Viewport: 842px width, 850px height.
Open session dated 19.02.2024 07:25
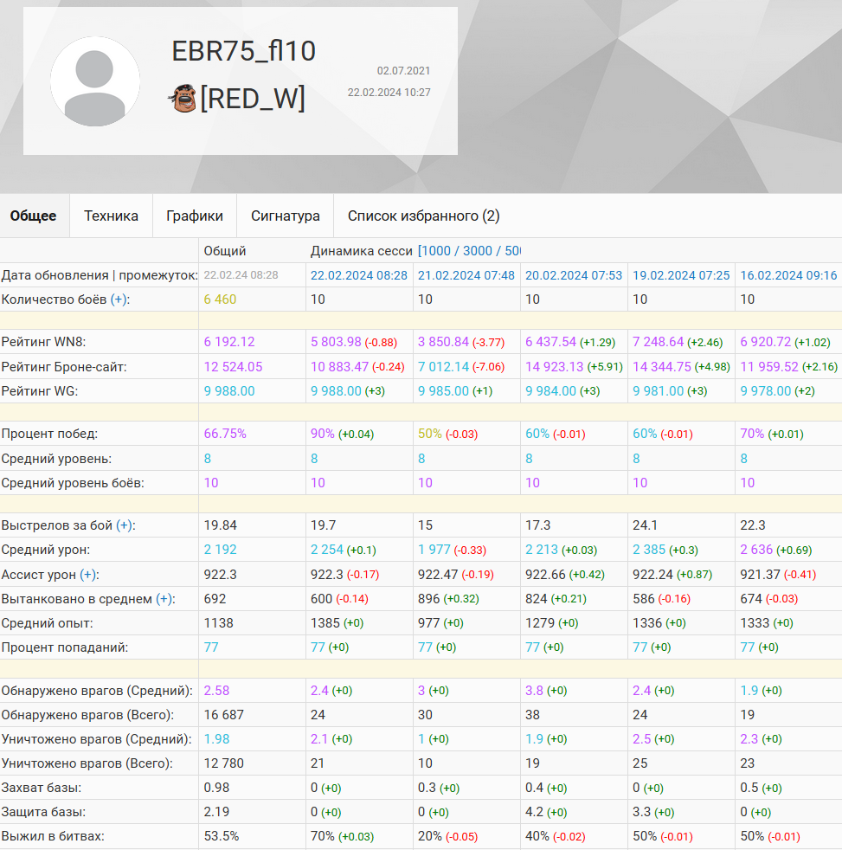click(x=681, y=275)
